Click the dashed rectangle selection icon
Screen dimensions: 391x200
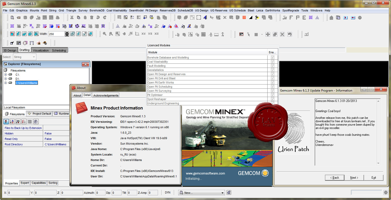pyautogui.click(x=199, y=18)
